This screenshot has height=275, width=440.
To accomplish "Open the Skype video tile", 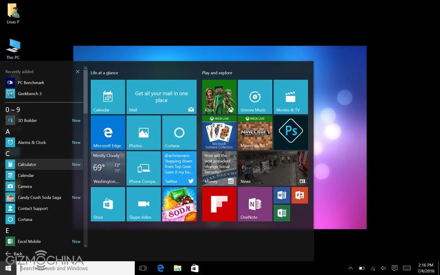I will [143, 204].
